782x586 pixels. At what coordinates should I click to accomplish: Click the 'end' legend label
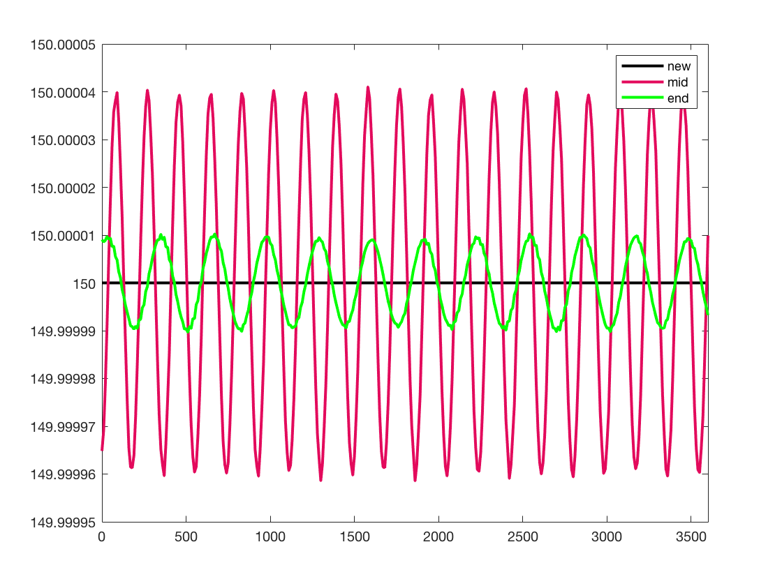point(678,98)
